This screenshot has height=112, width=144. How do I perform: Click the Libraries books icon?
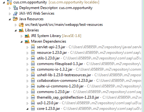coord(21,30)
